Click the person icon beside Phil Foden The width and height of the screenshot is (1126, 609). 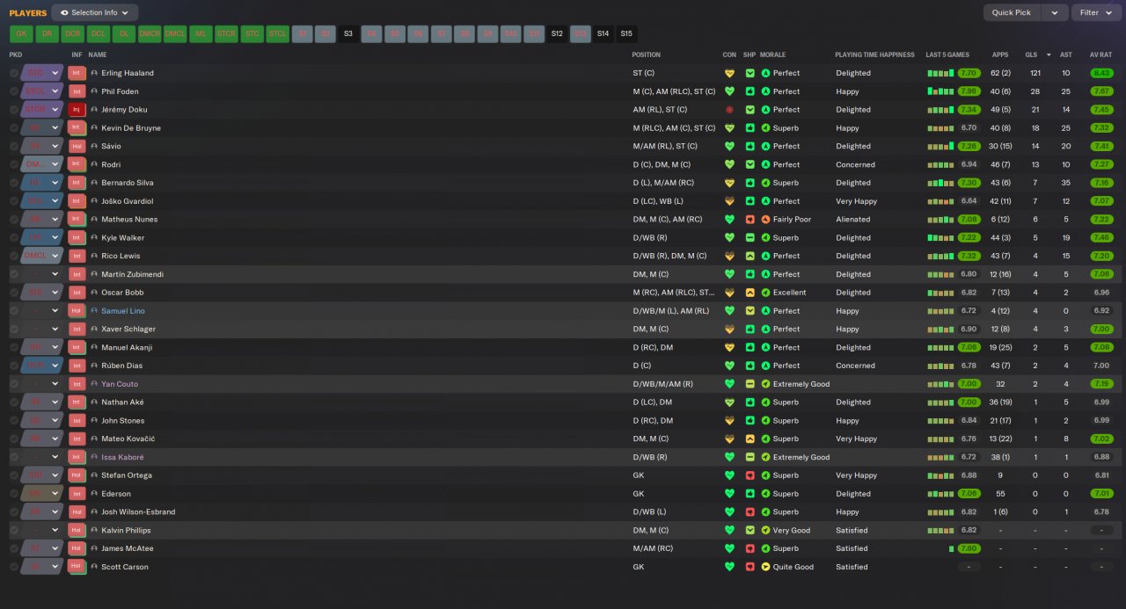coord(94,91)
